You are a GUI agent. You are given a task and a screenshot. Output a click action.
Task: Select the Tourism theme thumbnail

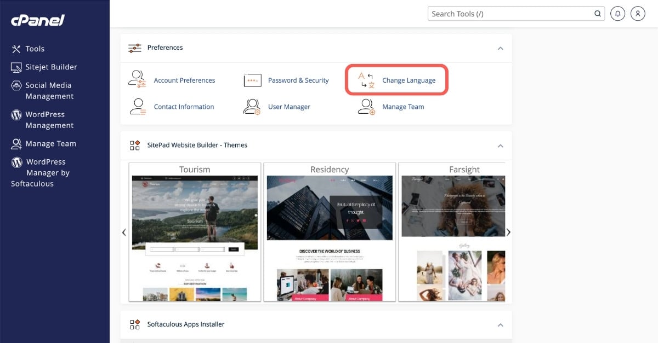point(195,238)
